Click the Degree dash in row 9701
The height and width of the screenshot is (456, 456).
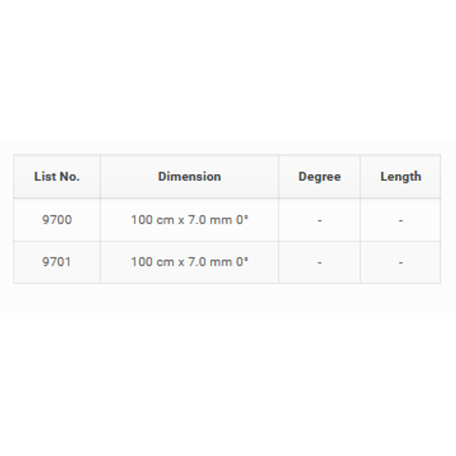coord(319,263)
